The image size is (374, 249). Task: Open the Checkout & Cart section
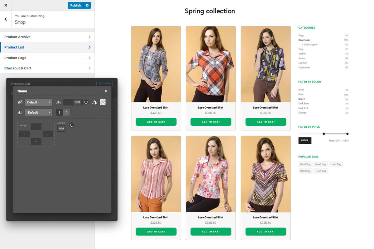[47, 68]
